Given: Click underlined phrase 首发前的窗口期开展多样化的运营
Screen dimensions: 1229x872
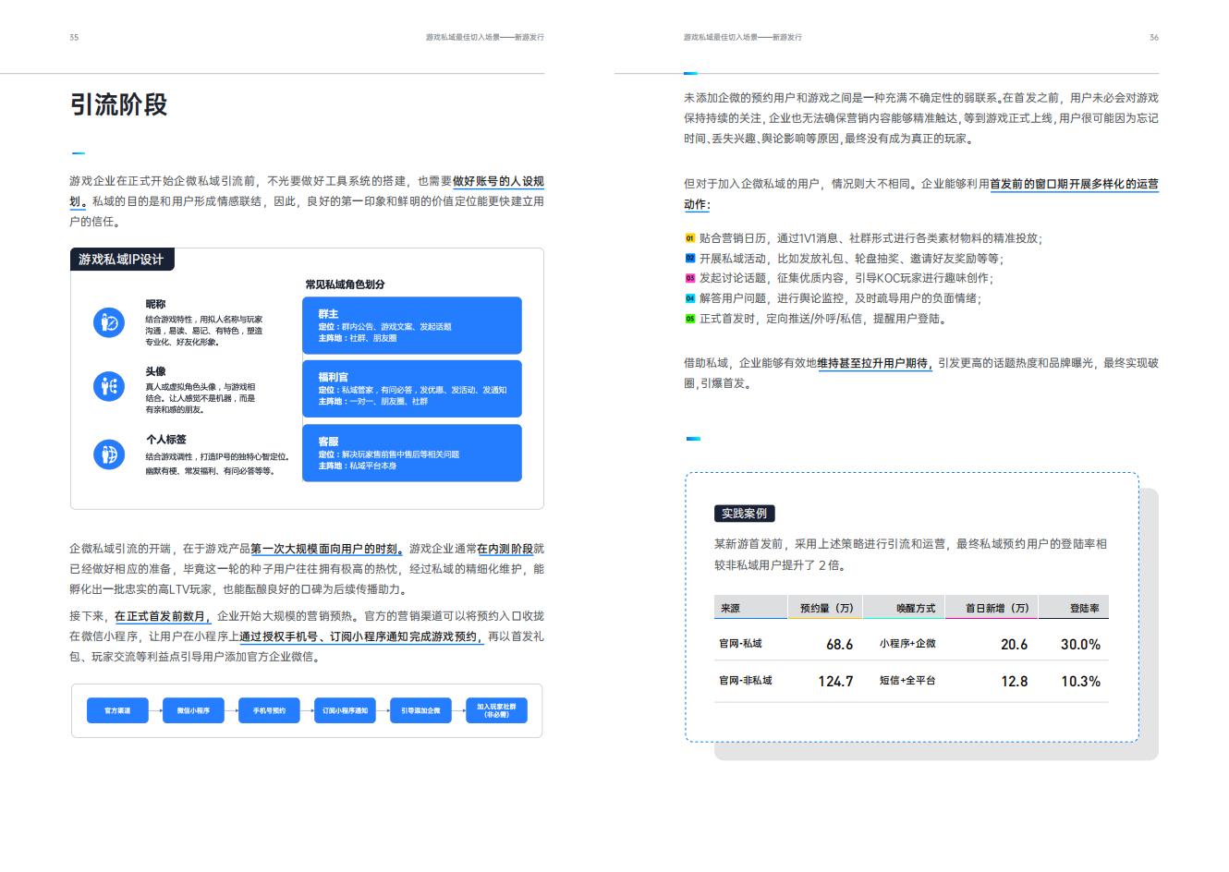Looking at the screenshot, I should coord(1074,184).
